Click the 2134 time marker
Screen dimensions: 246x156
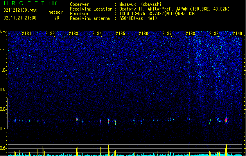97,34
